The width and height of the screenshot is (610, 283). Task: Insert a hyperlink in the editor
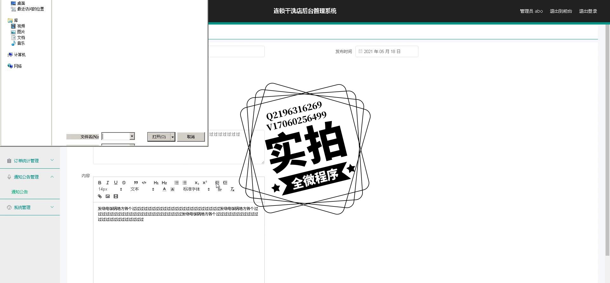[x=99, y=196]
